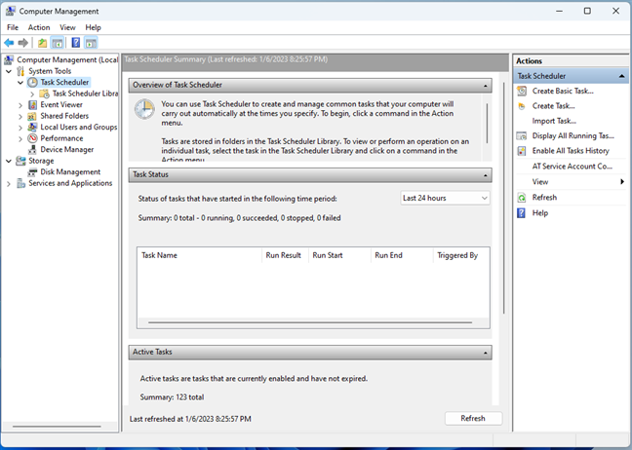This screenshot has height=450, width=632.
Task: Click the Create Task icon in Actions
Action: (522, 106)
